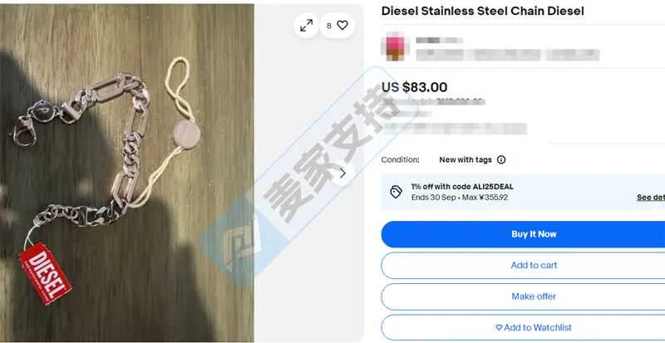Click the ALI25DEAL coupon code text
Viewport: 665px width, 343px height.
[x=493, y=187]
